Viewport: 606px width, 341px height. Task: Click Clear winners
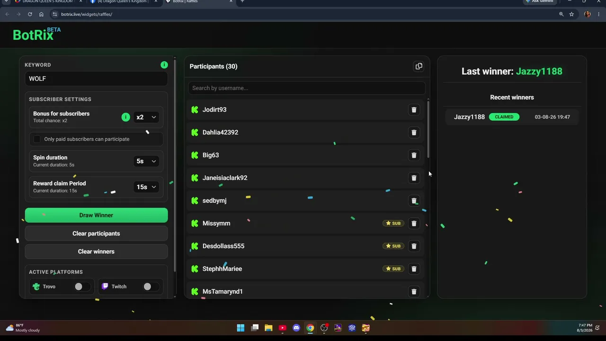(96, 251)
